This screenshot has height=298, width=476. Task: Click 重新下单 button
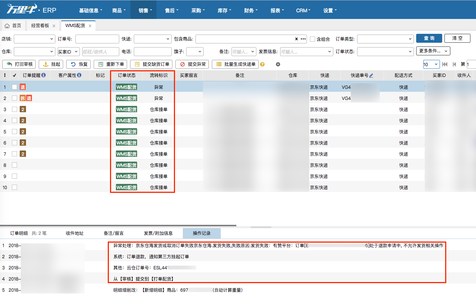click(110, 64)
